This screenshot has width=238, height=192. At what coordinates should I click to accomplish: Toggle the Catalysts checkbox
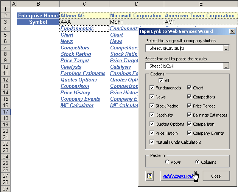(152, 115)
